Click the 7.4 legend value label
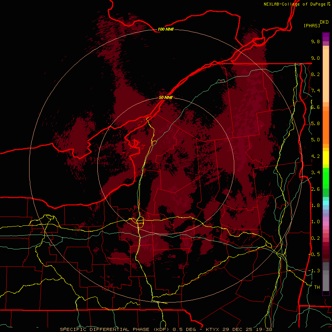This screenshot has width=332, height=332. [x=315, y=91]
